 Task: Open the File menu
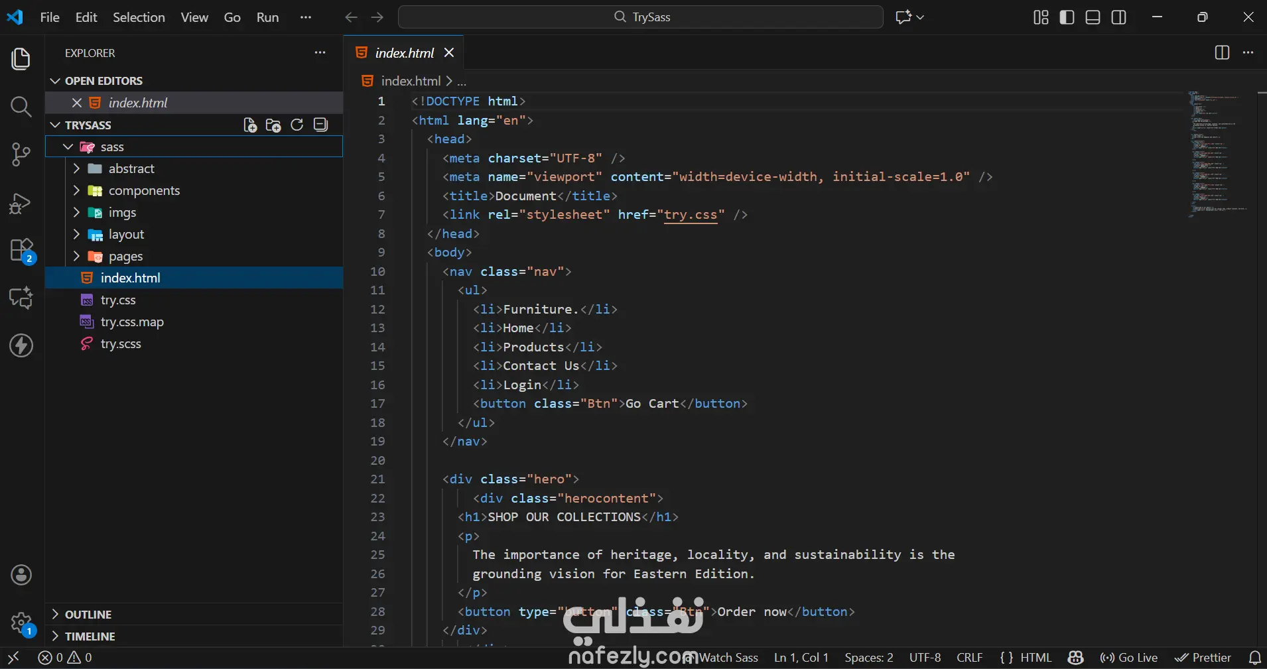click(50, 17)
